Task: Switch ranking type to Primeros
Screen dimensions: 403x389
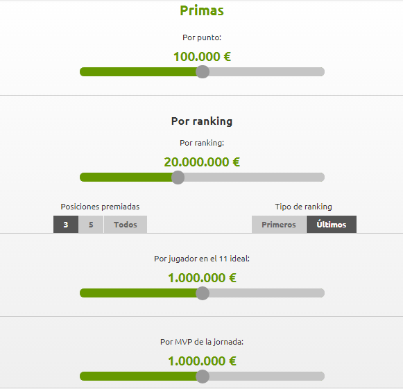Action: click(x=279, y=225)
